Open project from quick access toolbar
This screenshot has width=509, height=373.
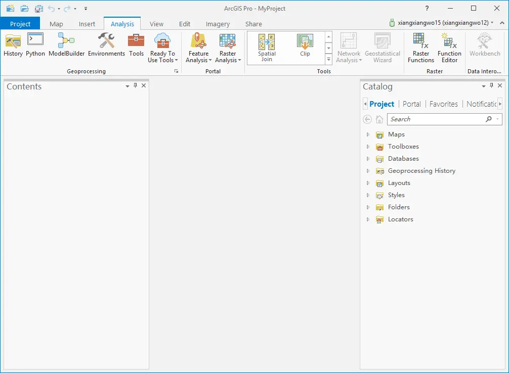coord(25,9)
